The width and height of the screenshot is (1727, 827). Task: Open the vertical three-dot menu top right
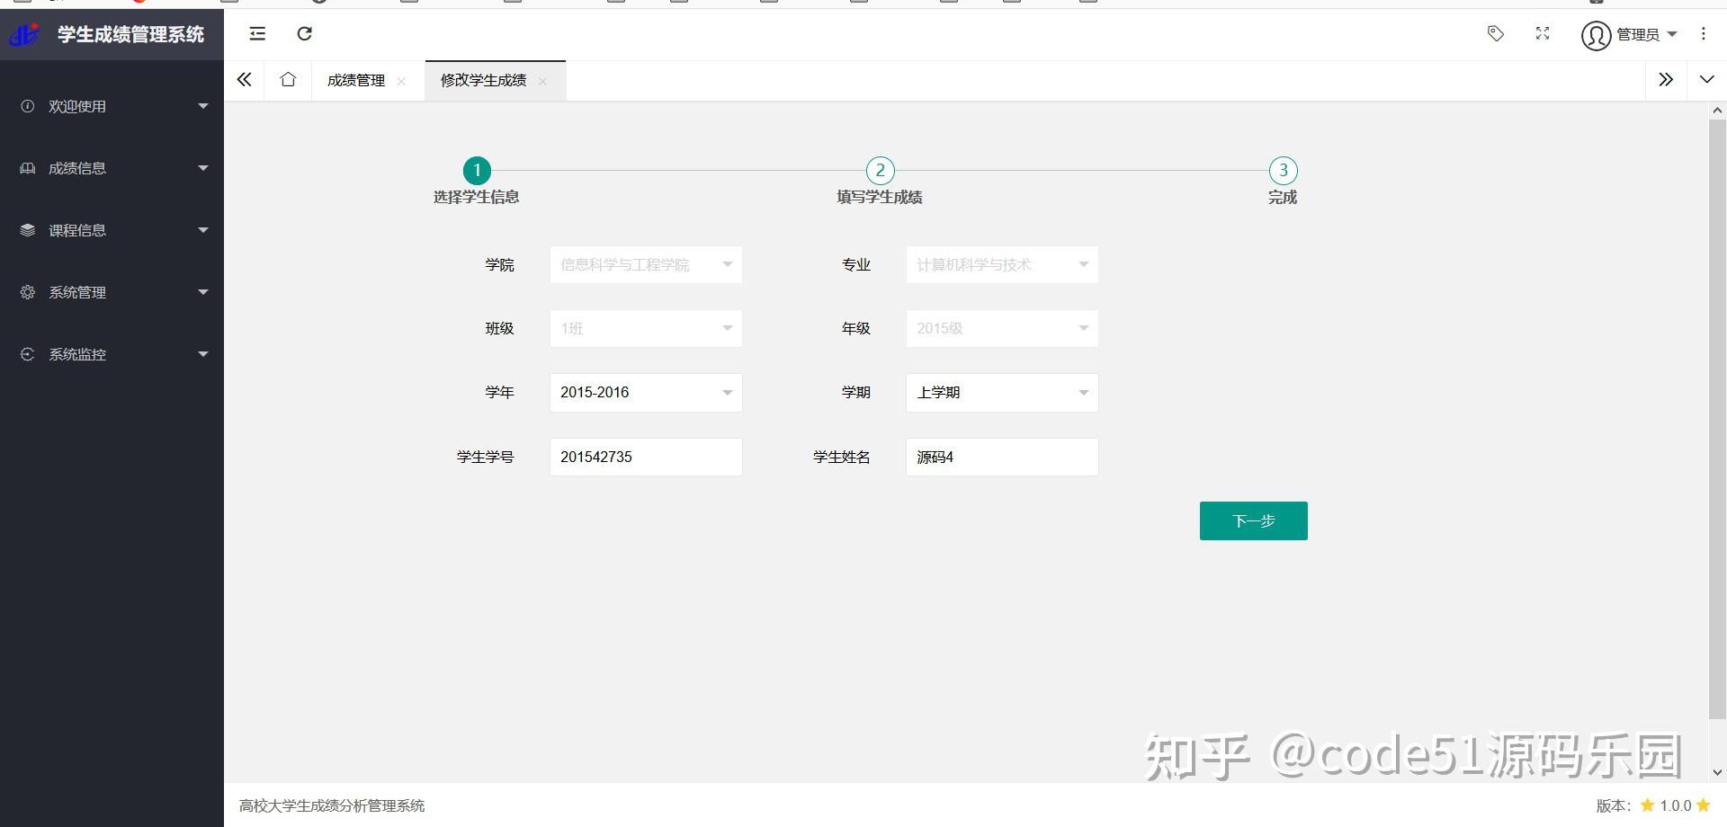click(x=1703, y=33)
